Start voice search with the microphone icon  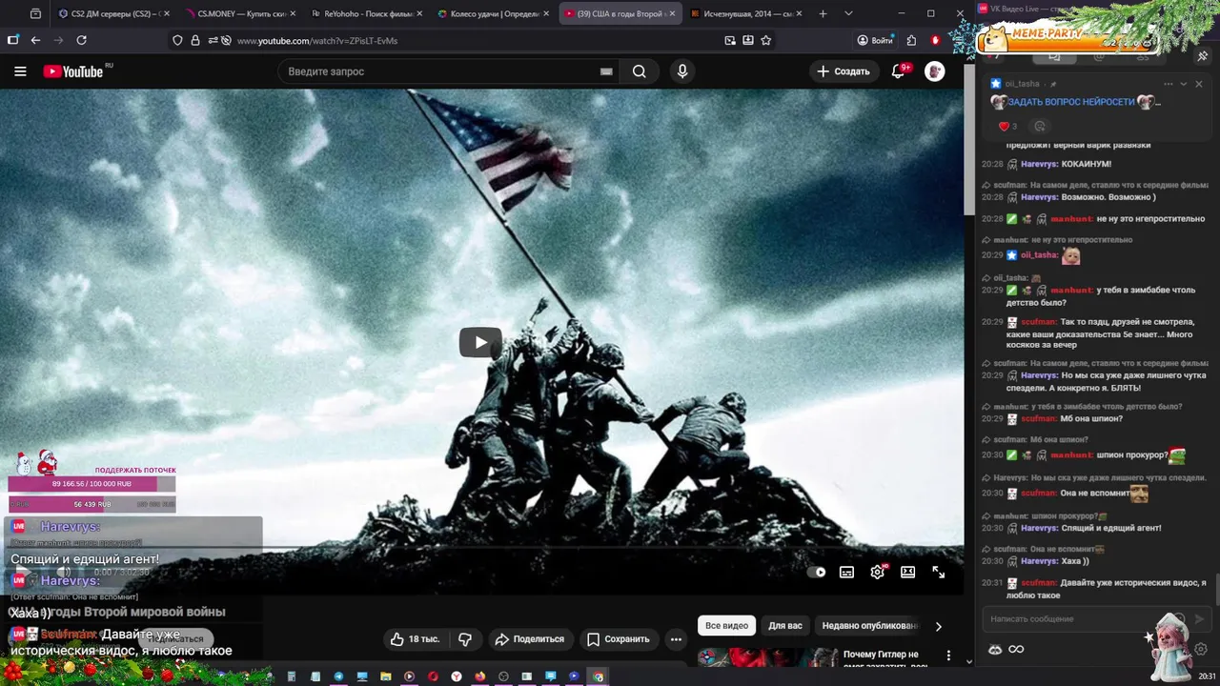pos(681,71)
